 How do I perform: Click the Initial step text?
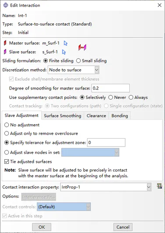(23, 32)
